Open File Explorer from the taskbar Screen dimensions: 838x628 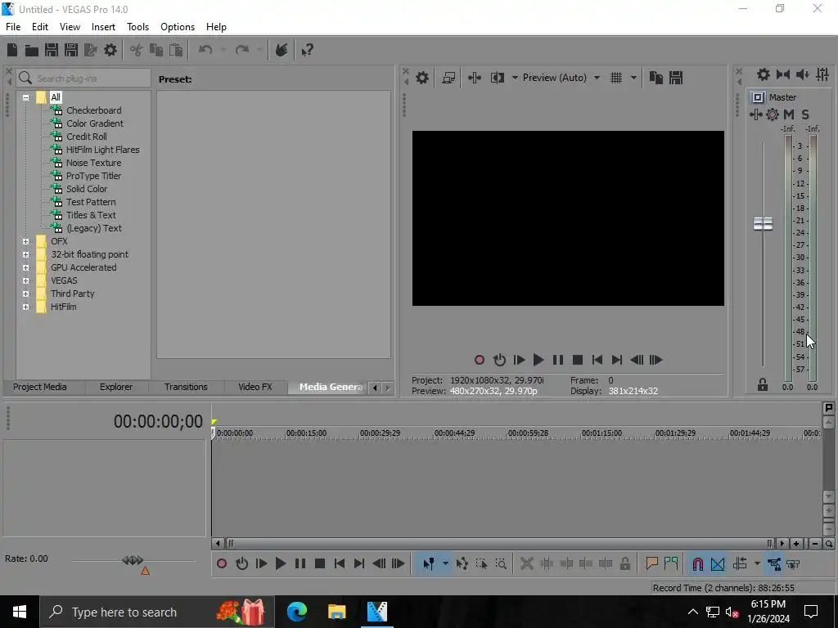tap(336, 612)
